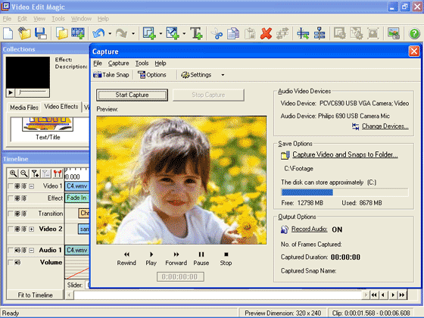Open the Change Devices link

[x=385, y=126]
